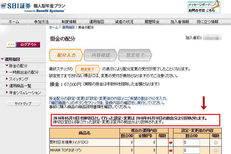Screen dimensions: 231x154
Task: Click the 加入者ID label
Action: coord(193,38)
